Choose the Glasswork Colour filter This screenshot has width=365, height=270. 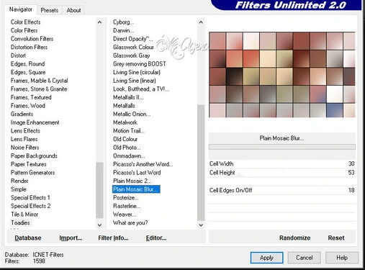tap(133, 48)
